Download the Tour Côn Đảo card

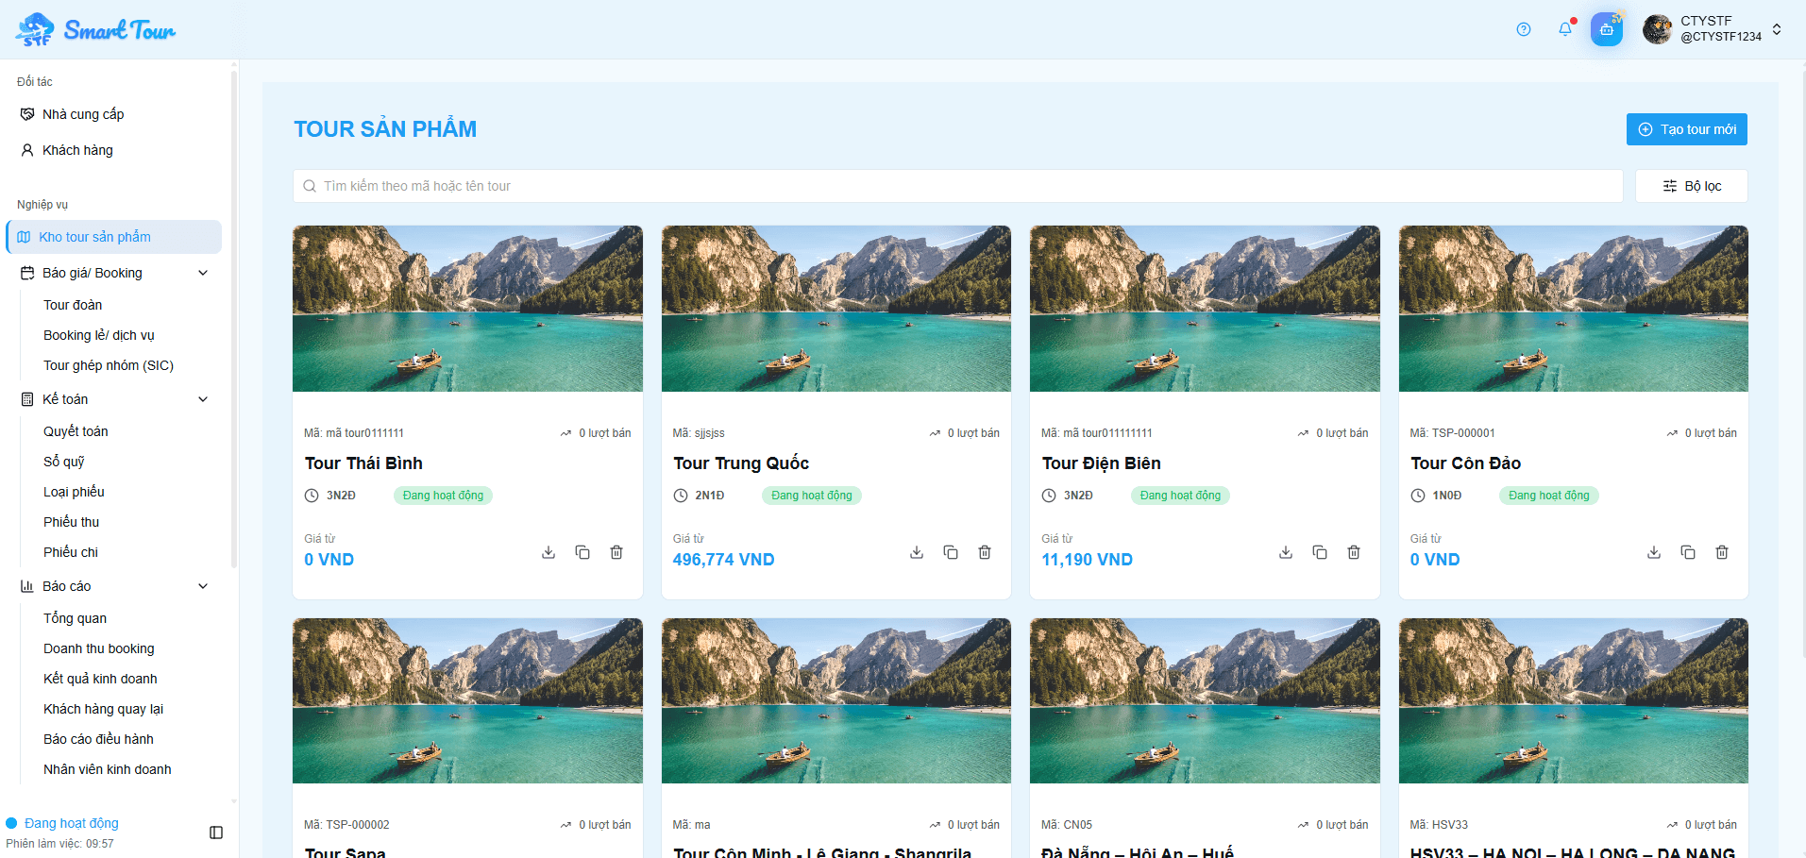[1654, 552]
